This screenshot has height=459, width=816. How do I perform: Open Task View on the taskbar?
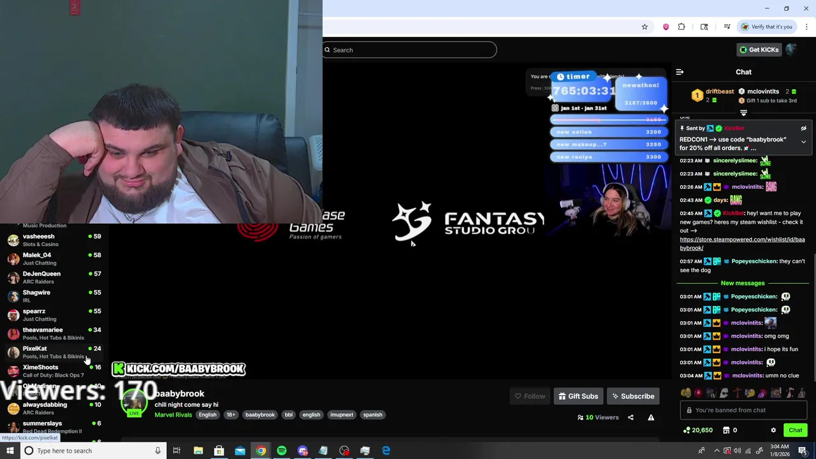[x=177, y=451]
